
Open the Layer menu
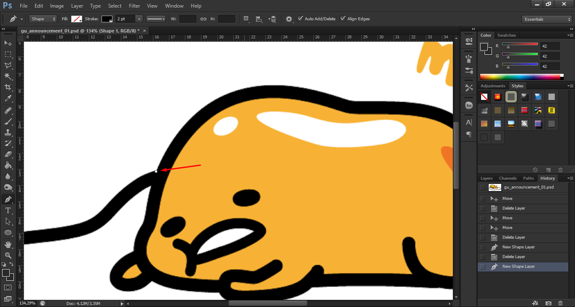[x=77, y=6]
